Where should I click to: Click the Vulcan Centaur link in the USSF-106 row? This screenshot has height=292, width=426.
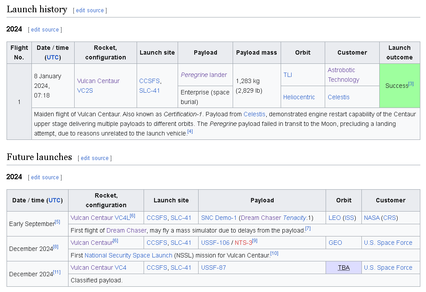(x=92, y=243)
